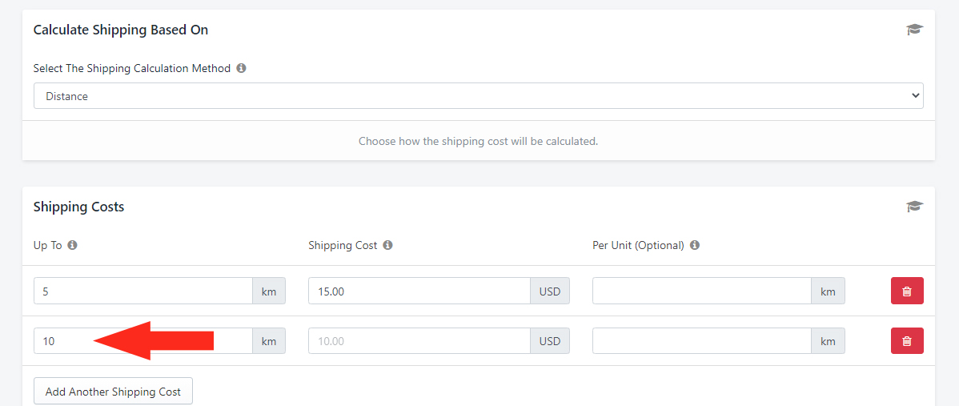Click the USD label beside the 15.00 field
Image resolution: width=959 pixels, height=406 pixels.
[549, 291]
